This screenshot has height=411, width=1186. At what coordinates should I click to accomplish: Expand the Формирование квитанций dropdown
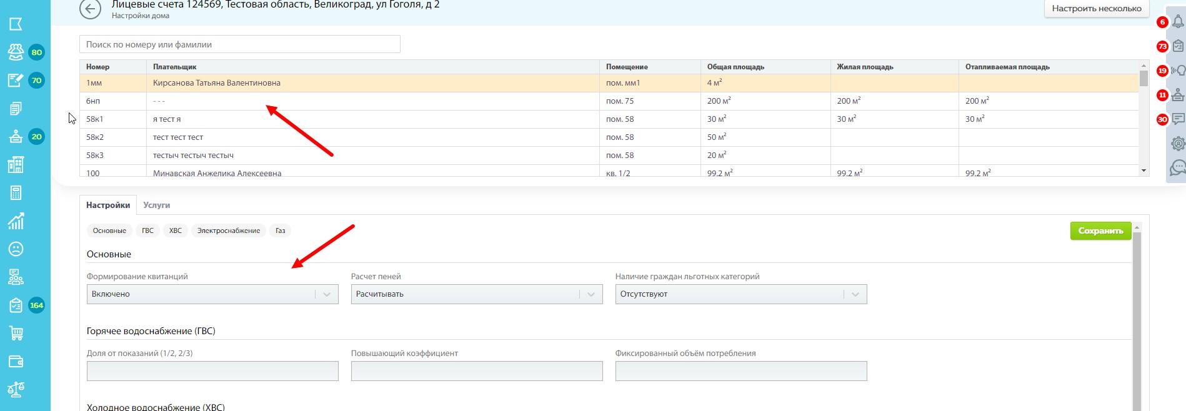pyautogui.click(x=212, y=294)
